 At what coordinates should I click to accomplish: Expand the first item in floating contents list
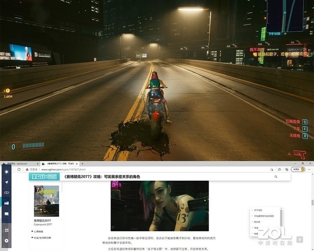pyautogui.click(x=259, y=210)
